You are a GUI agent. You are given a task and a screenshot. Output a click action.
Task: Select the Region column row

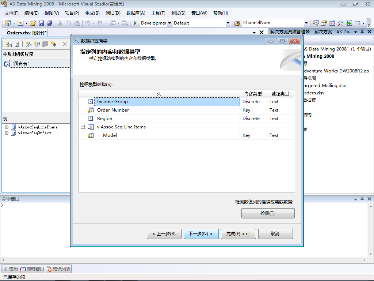click(167, 118)
